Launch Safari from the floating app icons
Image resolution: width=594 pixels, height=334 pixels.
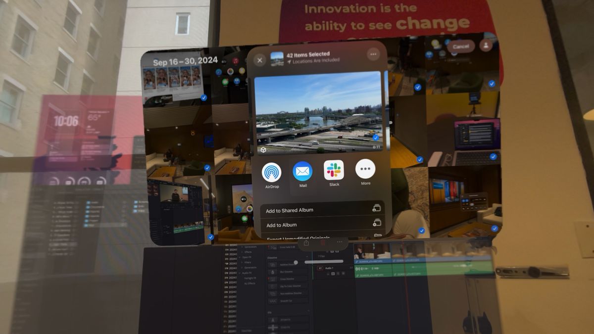[x=219, y=72]
